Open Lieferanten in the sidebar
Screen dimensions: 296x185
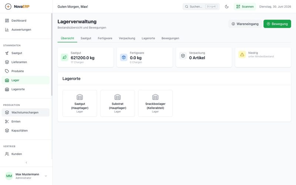tap(26, 62)
